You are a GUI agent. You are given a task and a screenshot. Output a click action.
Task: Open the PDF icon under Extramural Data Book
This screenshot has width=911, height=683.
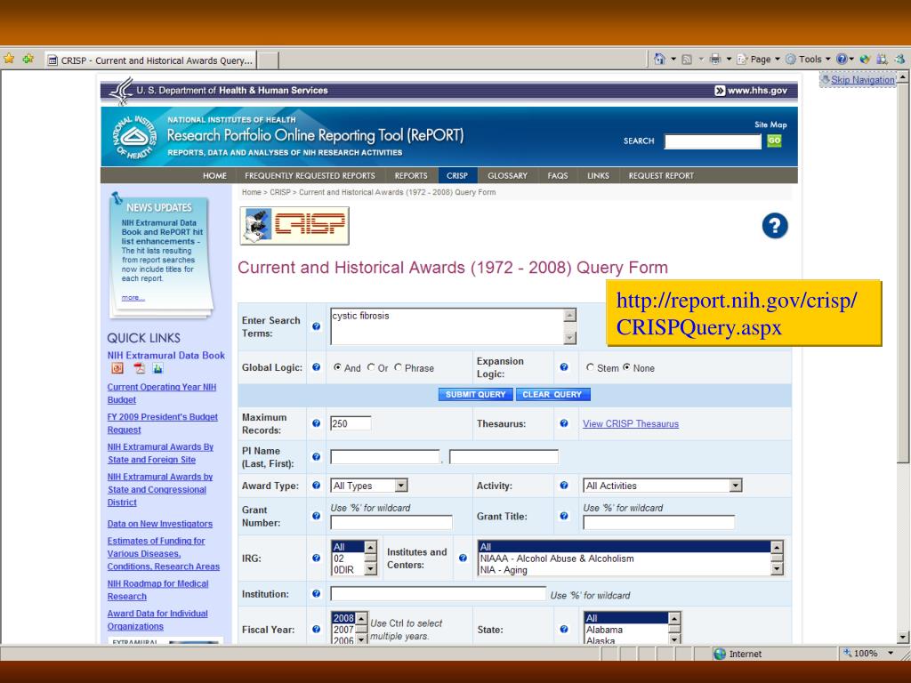click(x=139, y=368)
